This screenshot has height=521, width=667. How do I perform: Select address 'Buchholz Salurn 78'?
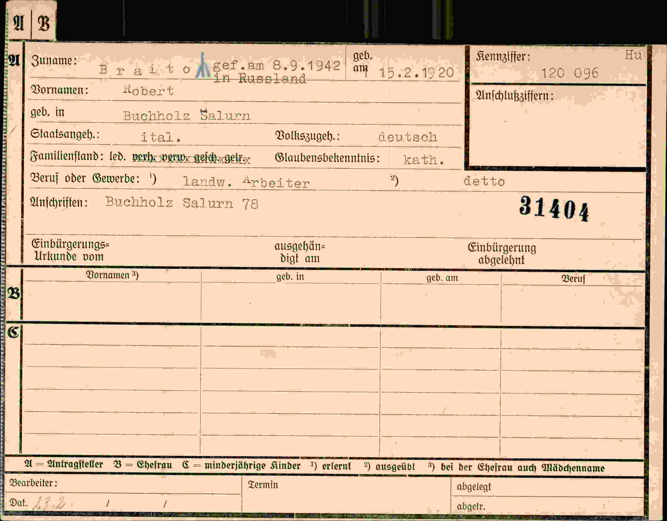coord(182,203)
